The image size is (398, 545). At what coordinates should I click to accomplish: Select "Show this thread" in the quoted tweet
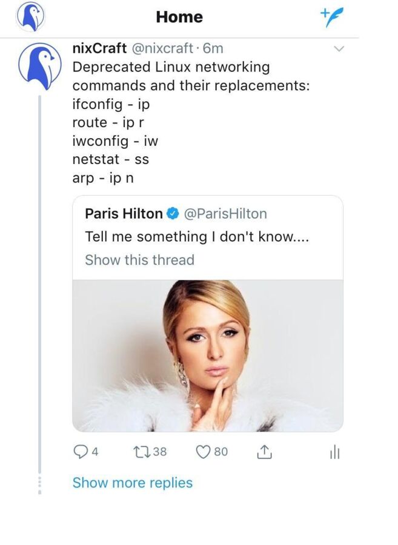[139, 260]
